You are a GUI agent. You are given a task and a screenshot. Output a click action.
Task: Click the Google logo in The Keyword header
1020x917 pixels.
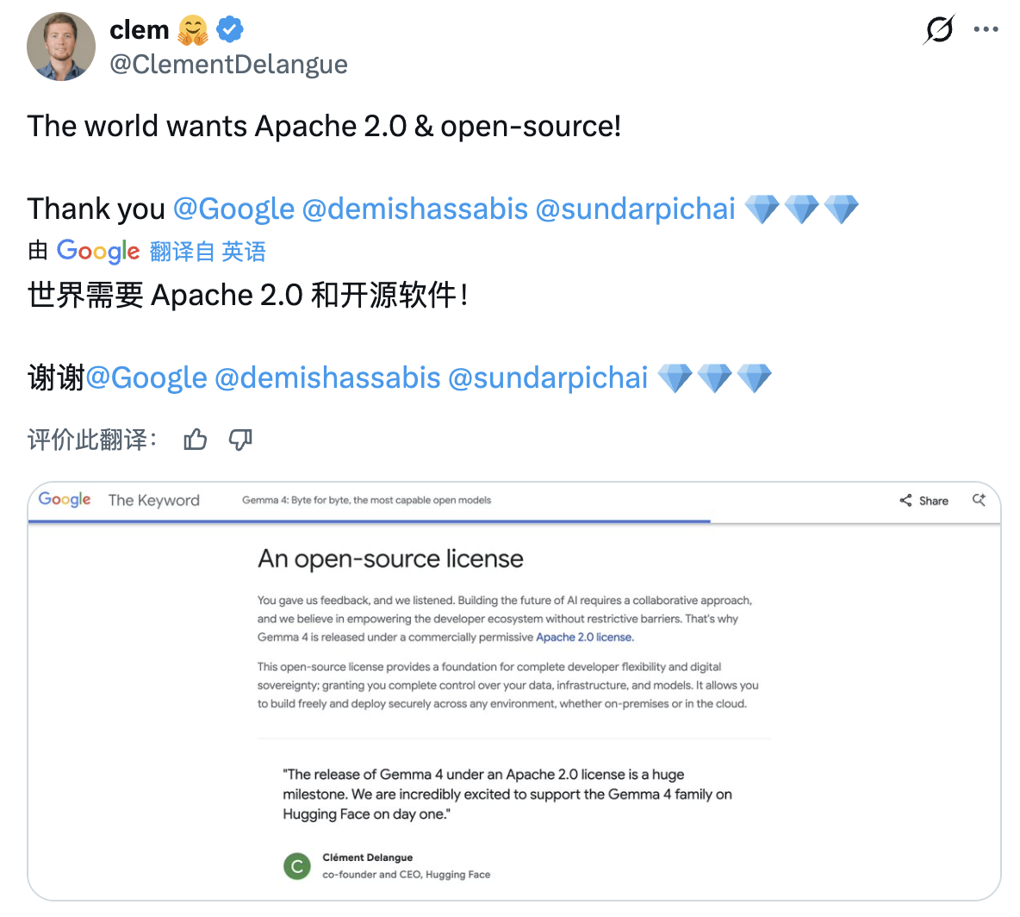pos(64,500)
